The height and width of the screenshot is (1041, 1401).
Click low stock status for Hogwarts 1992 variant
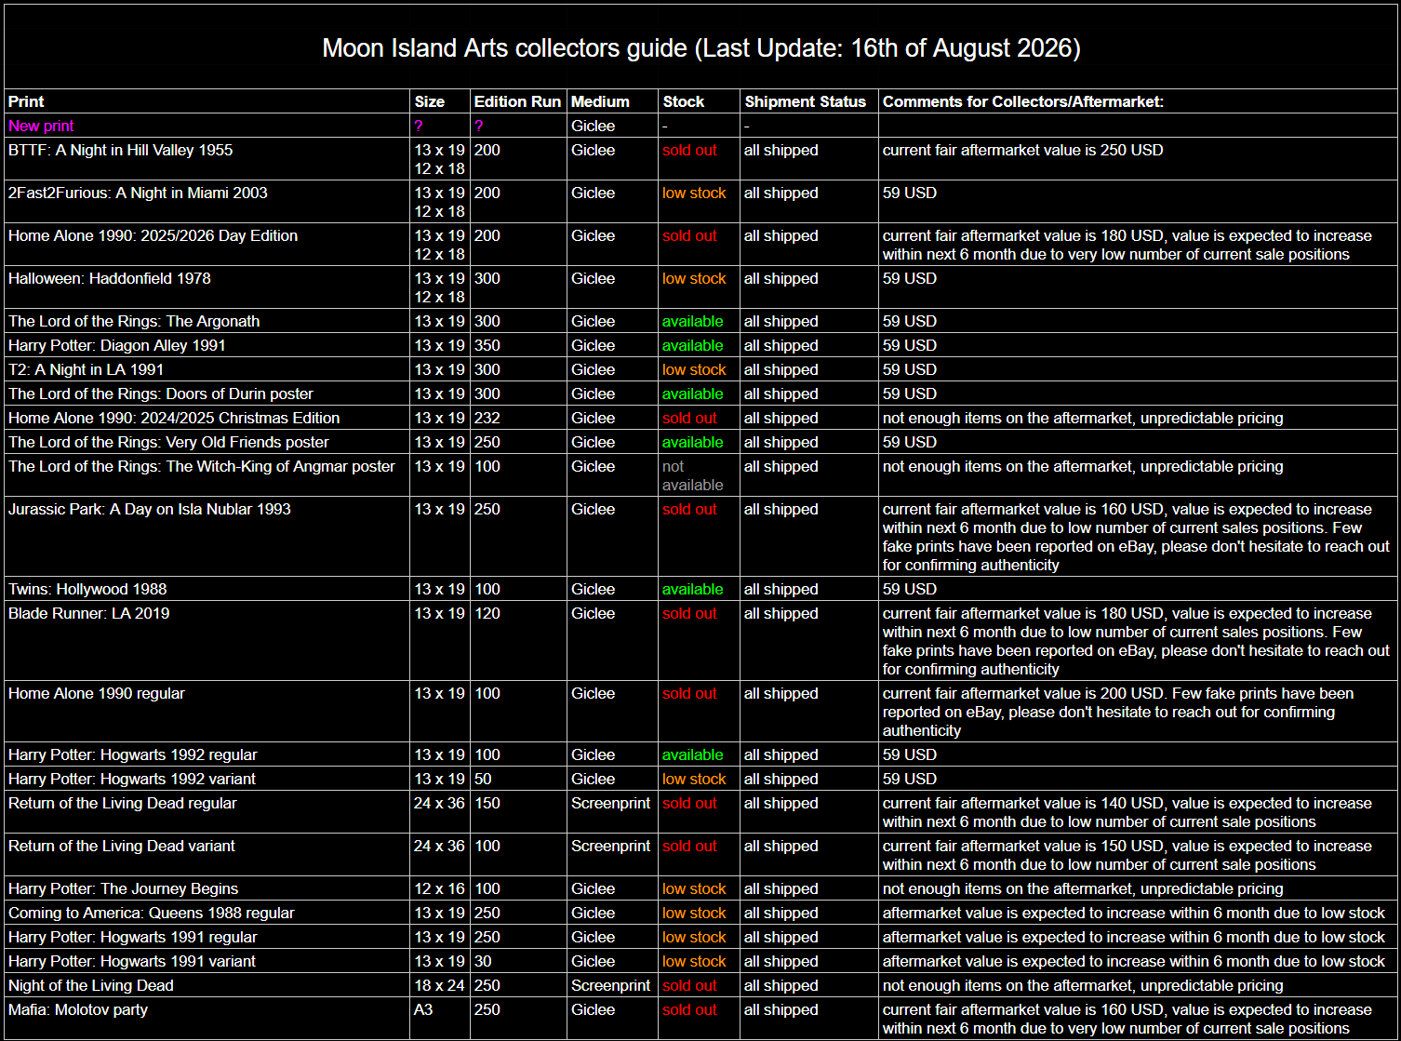pos(694,779)
